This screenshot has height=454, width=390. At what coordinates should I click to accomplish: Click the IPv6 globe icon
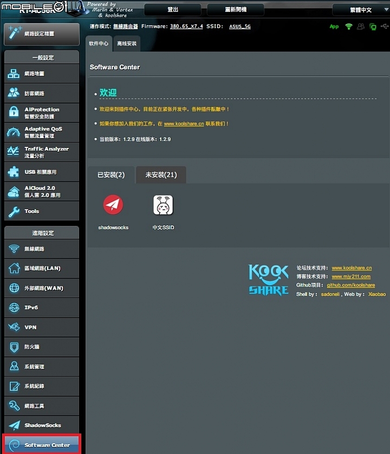pyautogui.click(x=14, y=308)
